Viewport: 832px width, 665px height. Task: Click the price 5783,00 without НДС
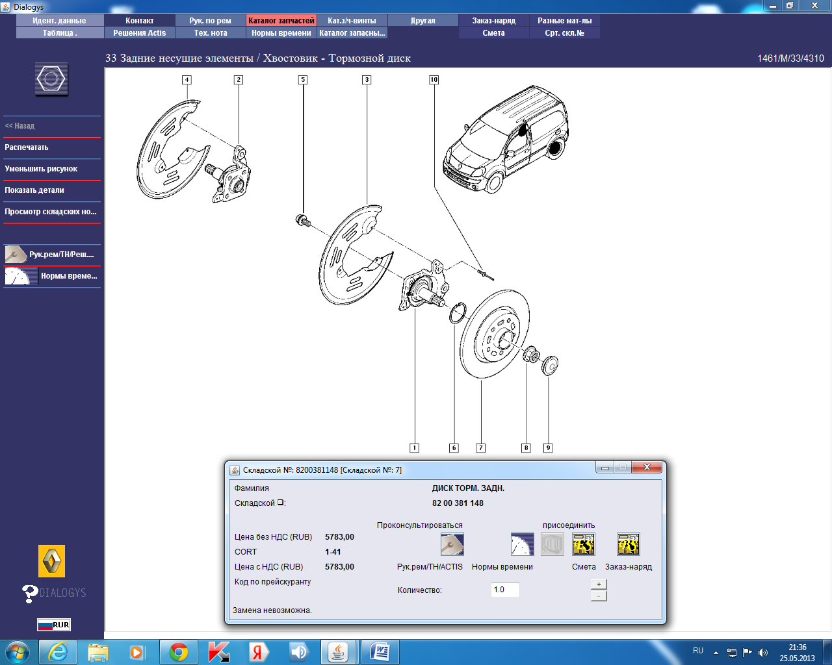[339, 537]
